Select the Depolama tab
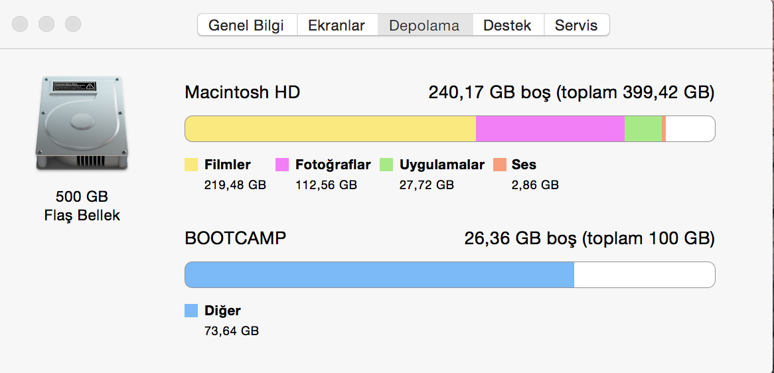This screenshot has height=373, width=774. [425, 25]
